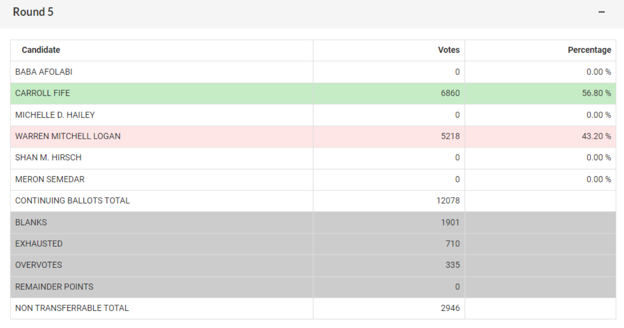Select the MICHELLE D. HAILEY candidate name
The width and height of the screenshot is (624, 328).
tap(55, 115)
